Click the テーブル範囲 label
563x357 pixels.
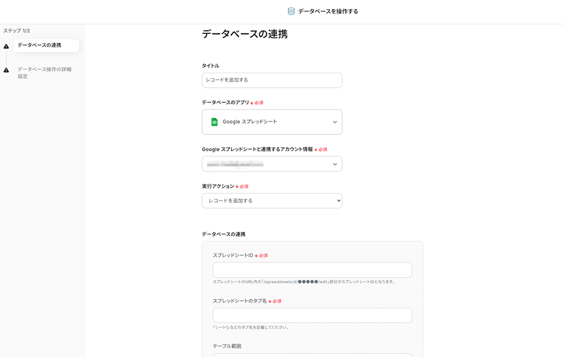pyautogui.click(x=227, y=346)
